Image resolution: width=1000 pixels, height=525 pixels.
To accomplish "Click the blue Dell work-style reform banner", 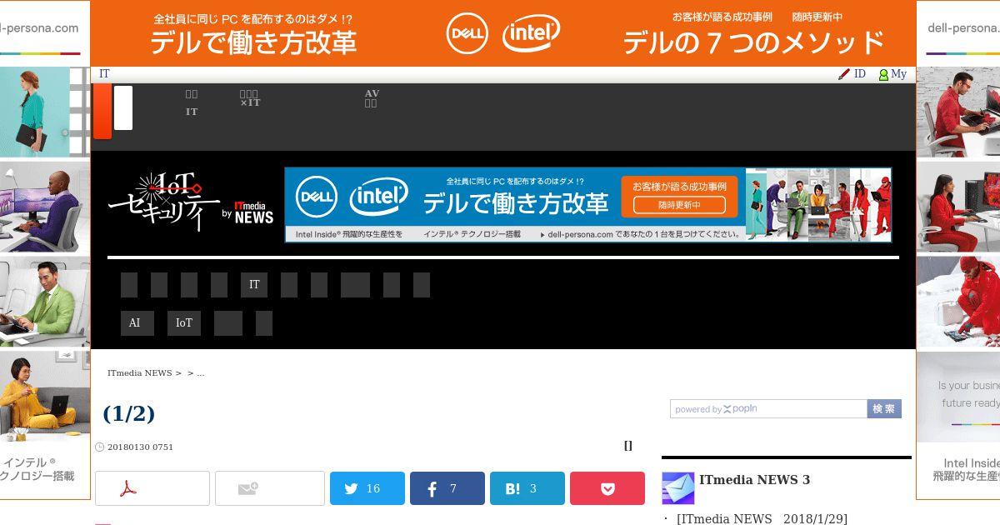I will coord(588,205).
